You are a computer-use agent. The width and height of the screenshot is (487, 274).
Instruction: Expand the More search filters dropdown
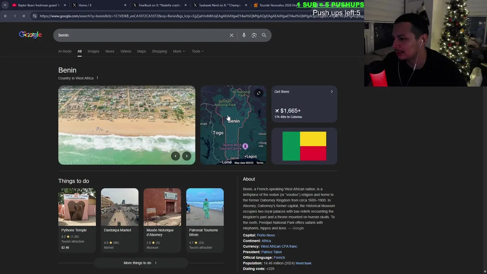pos(179,51)
